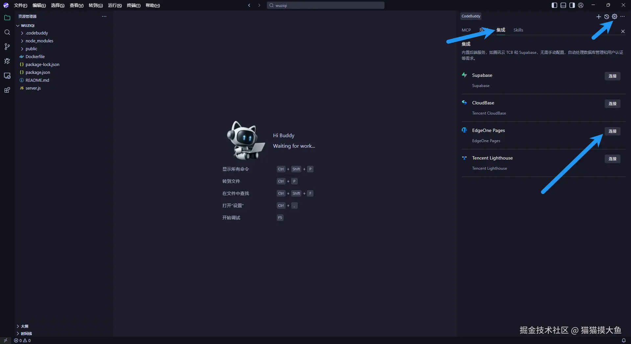Open the 查看(V) menu
Image resolution: width=631 pixels, height=344 pixels.
coord(77,5)
